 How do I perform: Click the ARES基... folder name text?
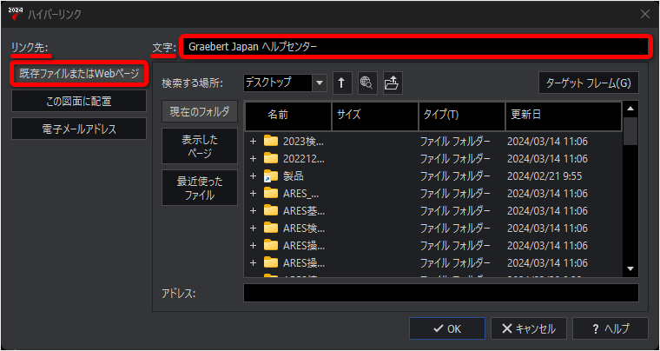pos(304,211)
